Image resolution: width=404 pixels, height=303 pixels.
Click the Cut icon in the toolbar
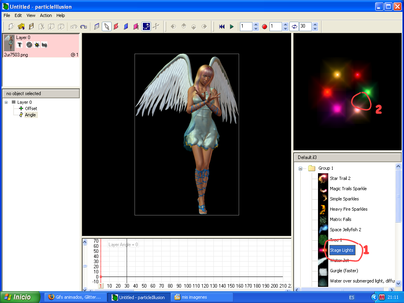(41, 26)
